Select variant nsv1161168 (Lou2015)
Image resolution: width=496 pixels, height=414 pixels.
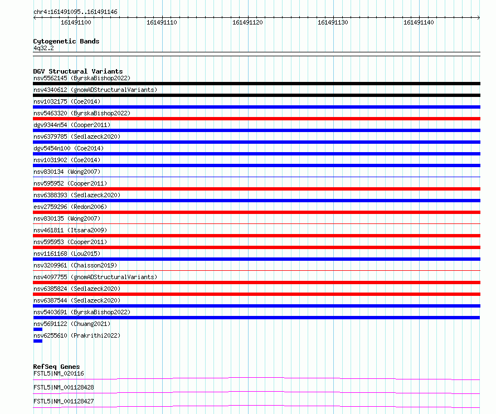click(67, 254)
